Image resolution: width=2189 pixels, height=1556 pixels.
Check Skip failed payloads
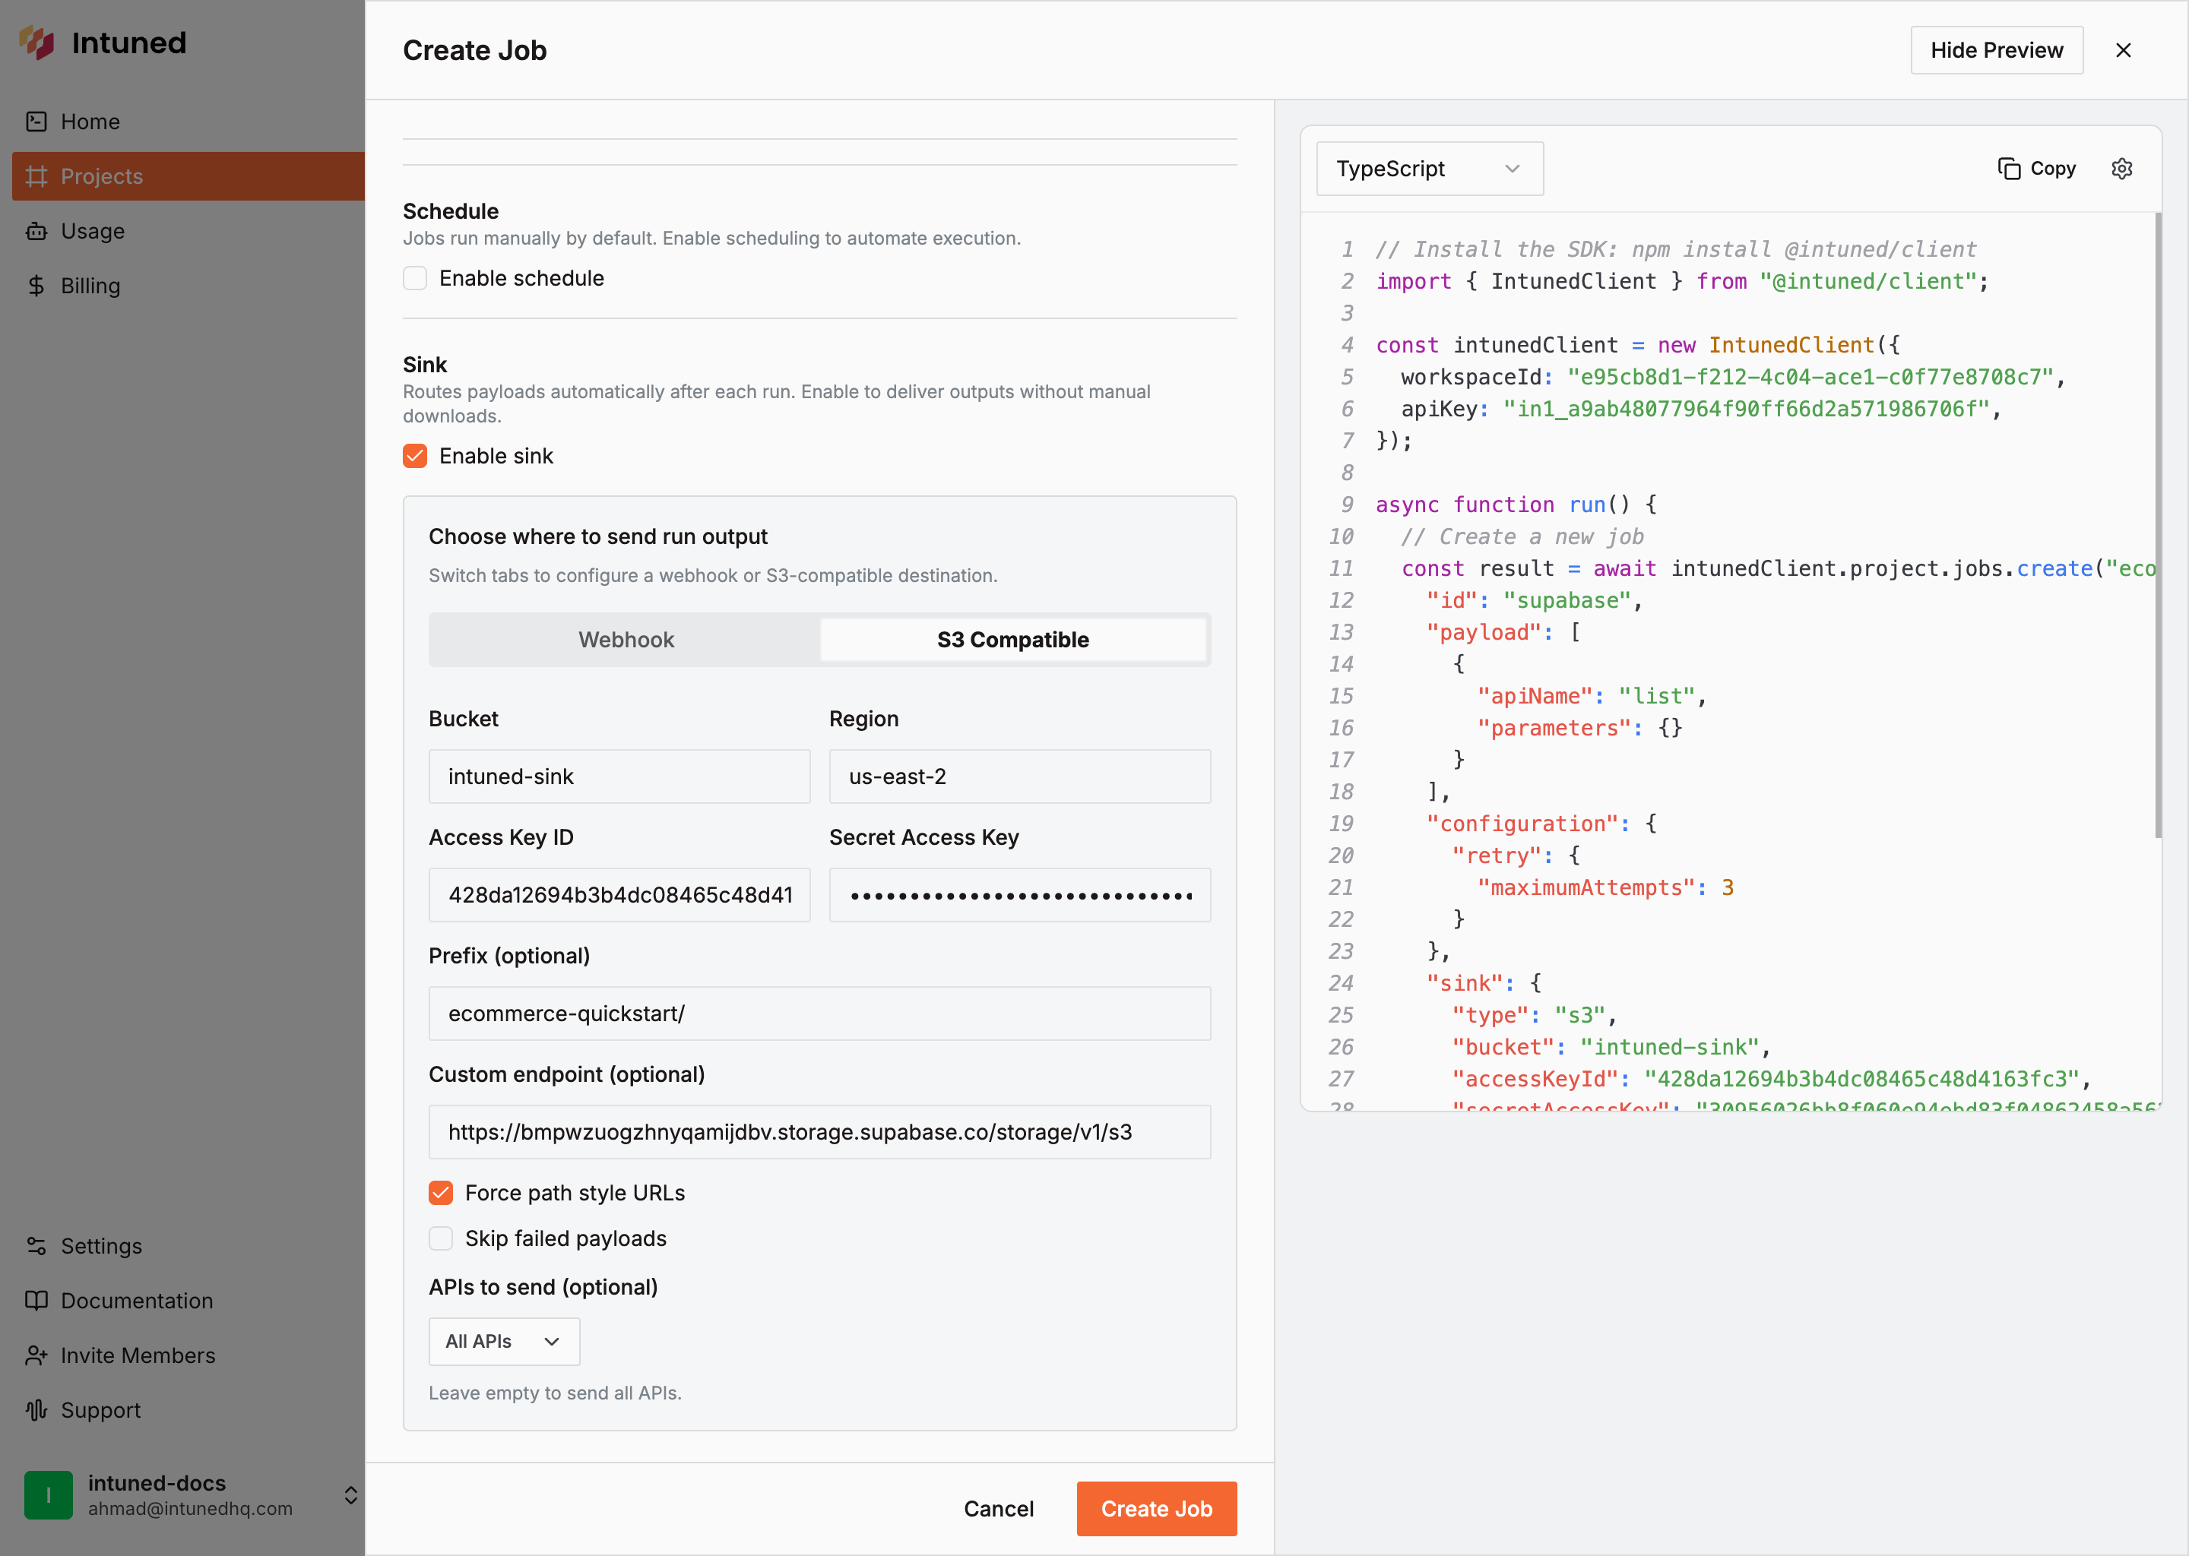[441, 1239]
